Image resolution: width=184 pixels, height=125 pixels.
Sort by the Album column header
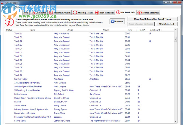(x=106, y=30)
